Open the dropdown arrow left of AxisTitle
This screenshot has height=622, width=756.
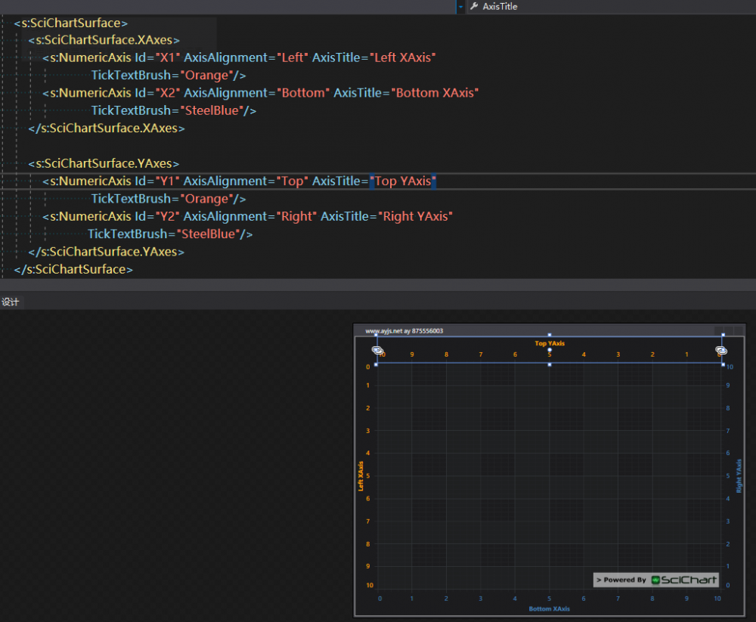(x=460, y=6)
